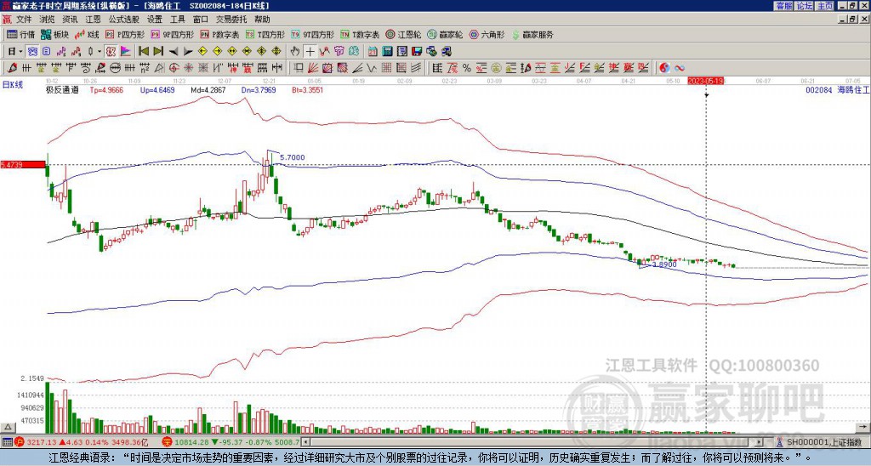Expand the 日 period dropdown
This screenshot has height=466, width=871.
coord(20,51)
